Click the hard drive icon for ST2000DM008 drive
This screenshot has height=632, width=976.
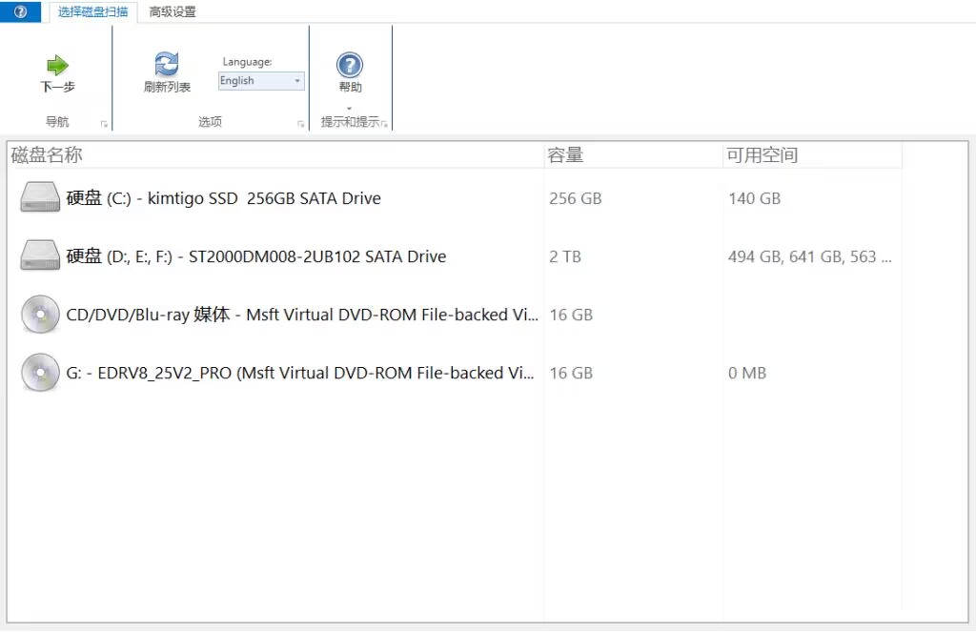(x=38, y=255)
